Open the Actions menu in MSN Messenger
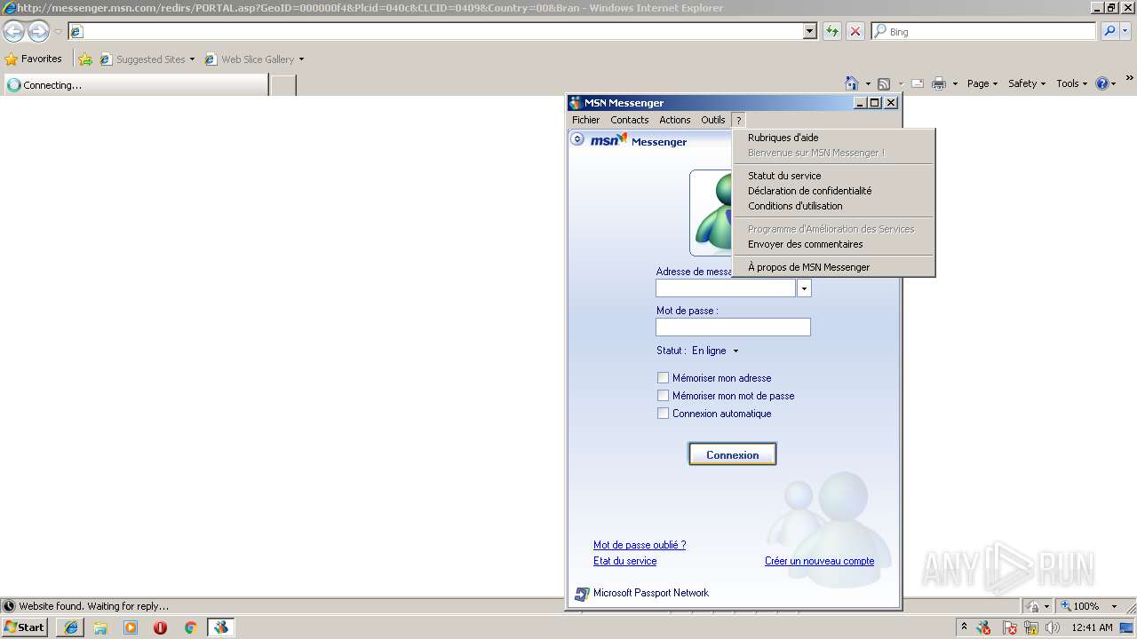Image resolution: width=1137 pixels, height=639 pixels. pyautogui.click(x=674, y=120)
